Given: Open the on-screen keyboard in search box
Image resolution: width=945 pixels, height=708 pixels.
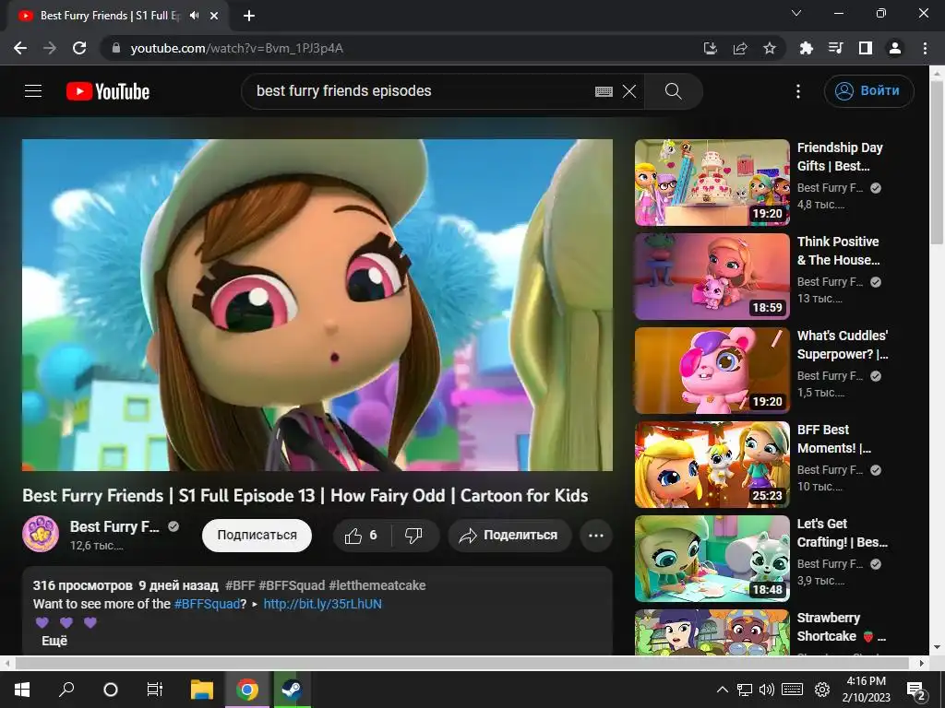Looking at the screenshot, I should point(604,91).
